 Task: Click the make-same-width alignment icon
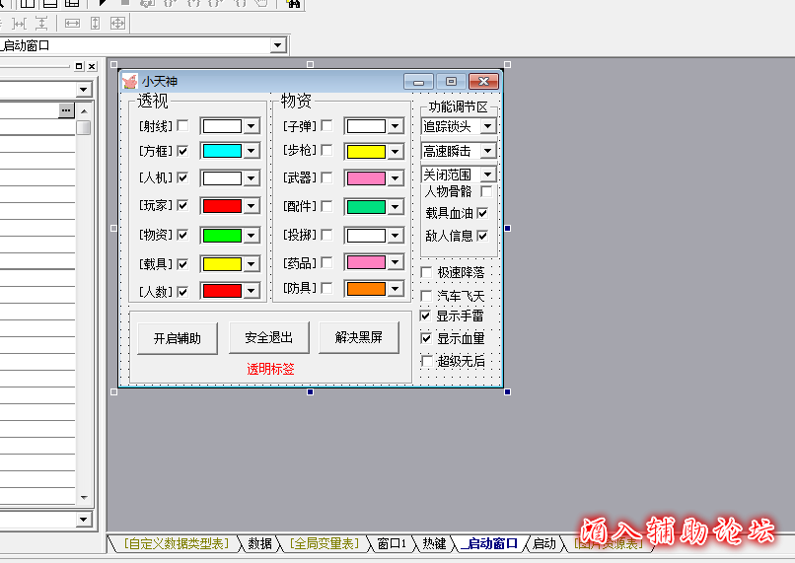coord(72,23)
